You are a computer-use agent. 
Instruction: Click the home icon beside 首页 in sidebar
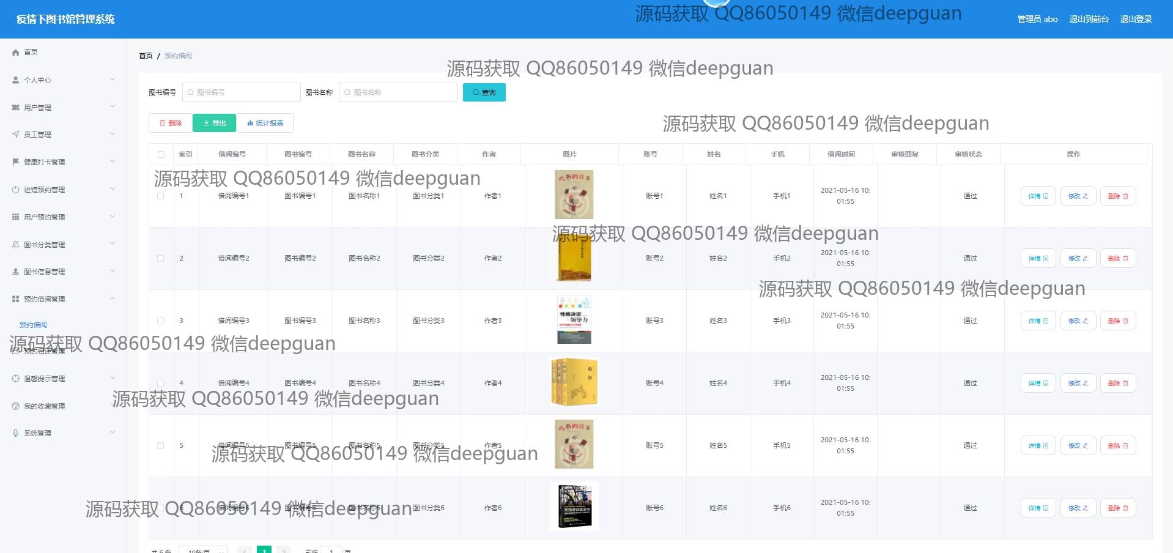point(16,53)
